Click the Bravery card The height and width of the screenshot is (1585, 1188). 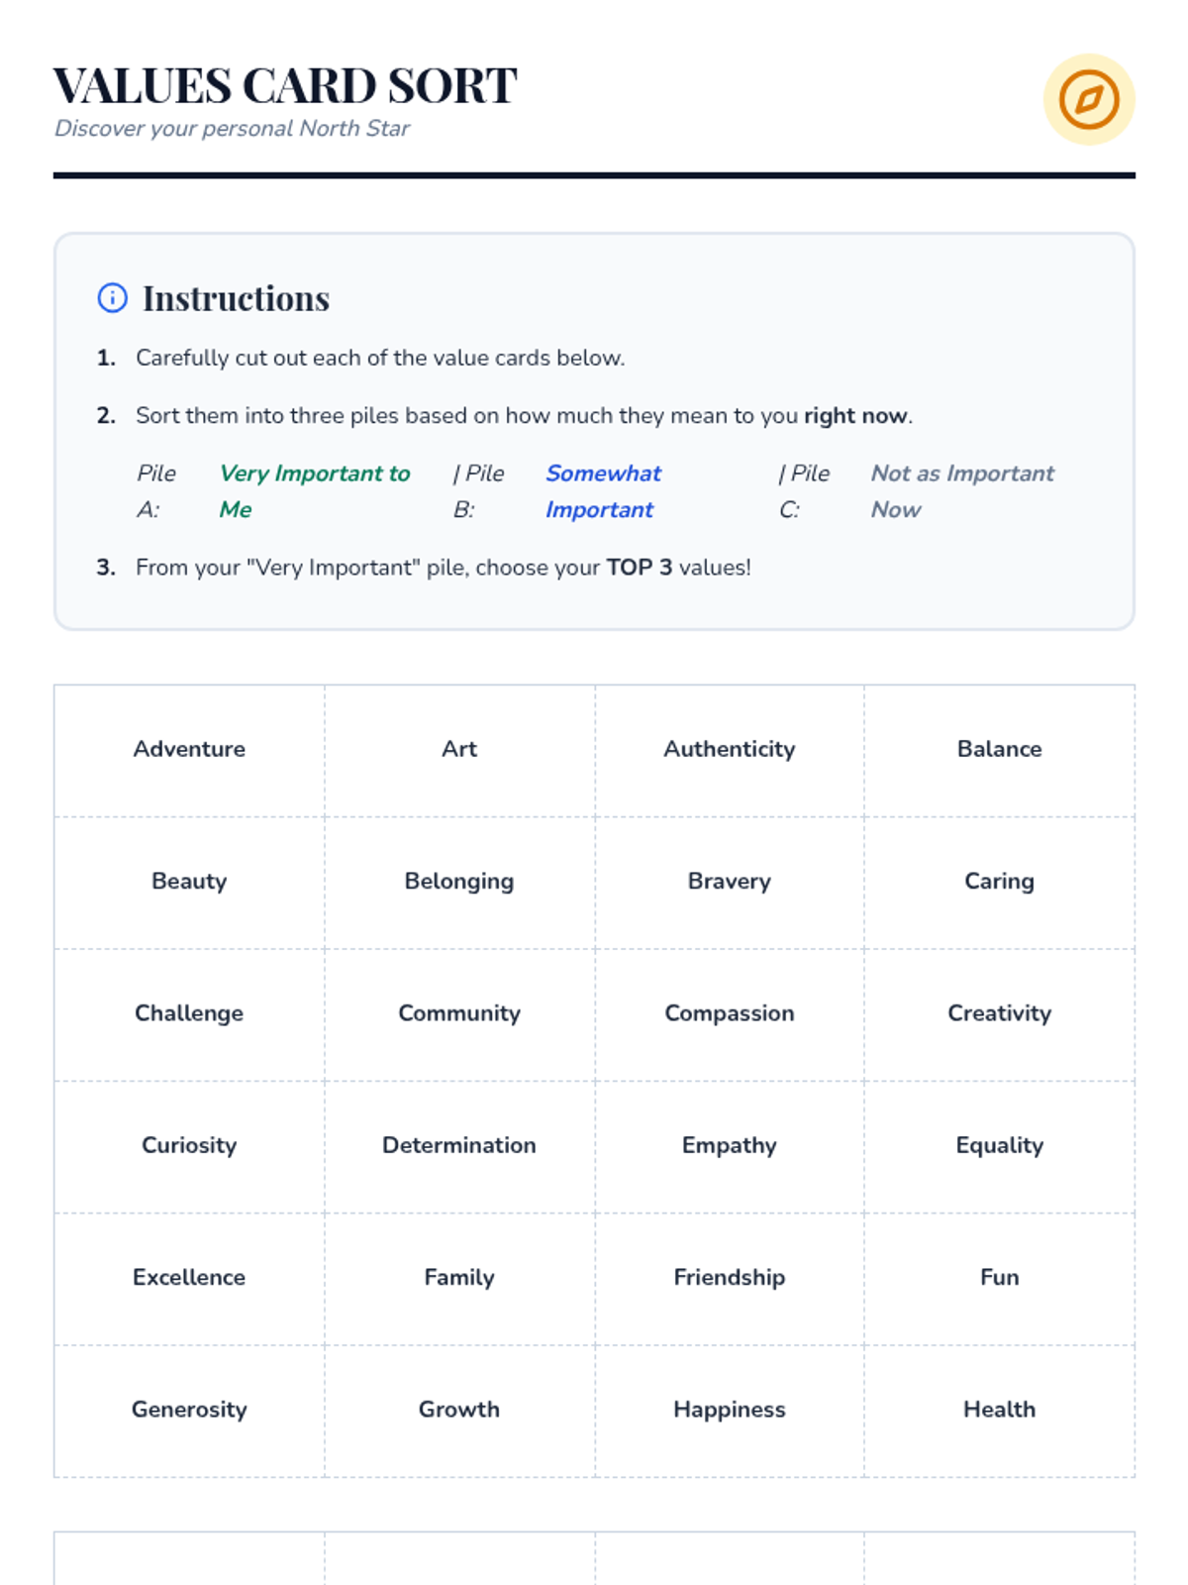[x=730, y=882]
